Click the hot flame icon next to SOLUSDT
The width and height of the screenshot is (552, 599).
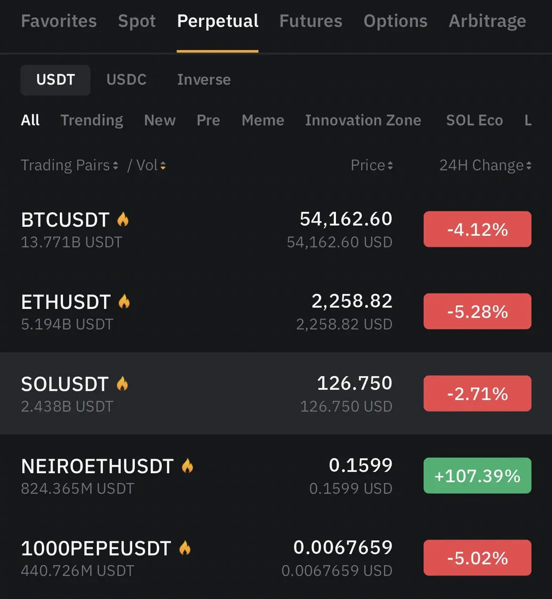[x=122, y=383]
